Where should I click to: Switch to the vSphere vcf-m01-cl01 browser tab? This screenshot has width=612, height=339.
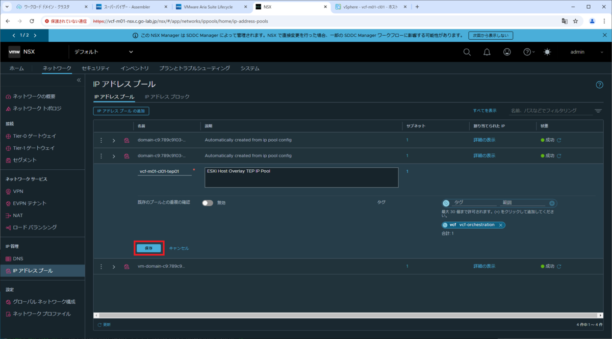click(x=370, y=7)
